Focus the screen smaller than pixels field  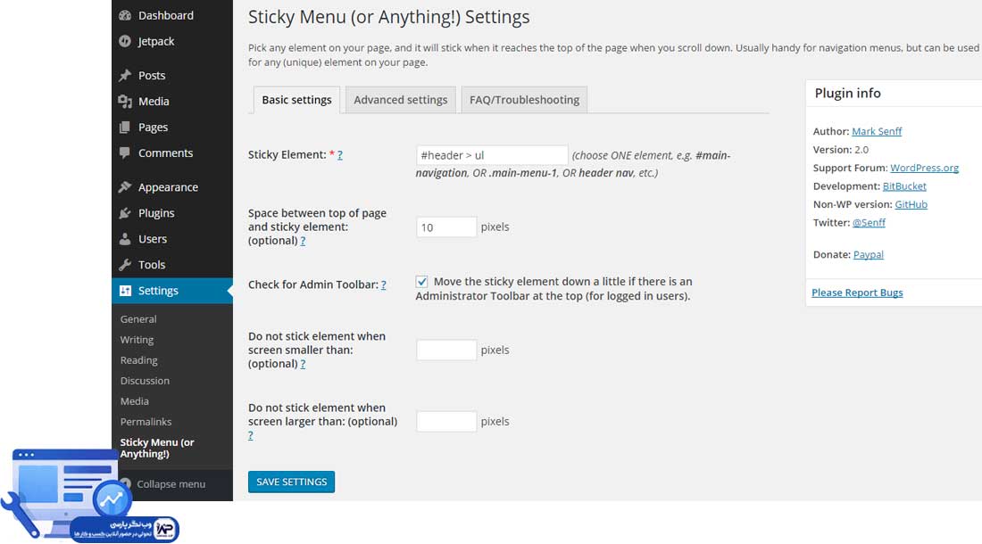445,350
